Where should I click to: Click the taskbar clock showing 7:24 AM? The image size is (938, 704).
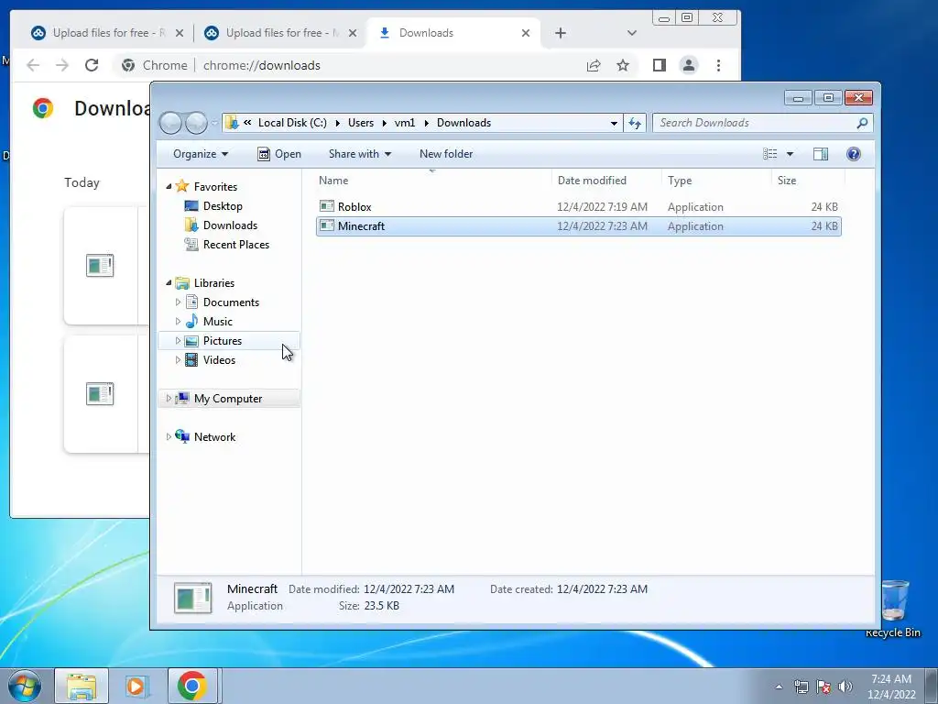pyautogui.click(x=891, y=687)
